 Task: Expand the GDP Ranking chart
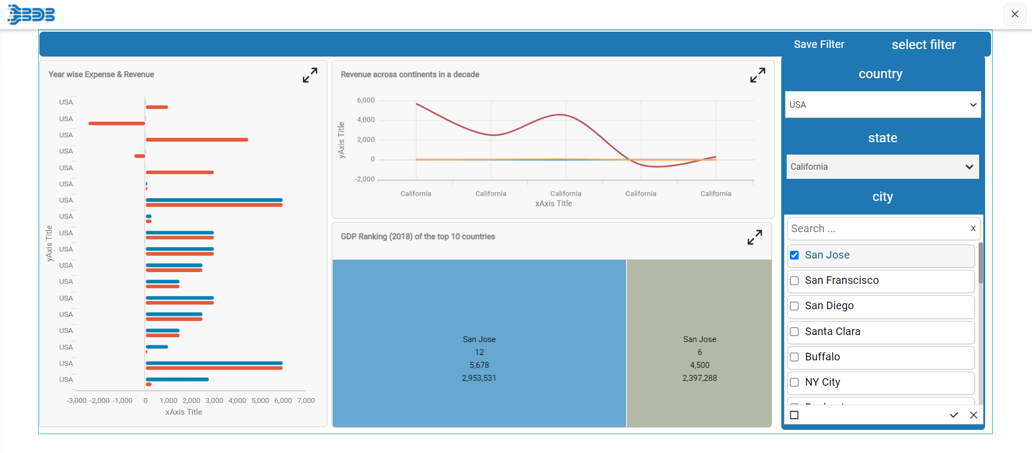click(x=755, y=237)
